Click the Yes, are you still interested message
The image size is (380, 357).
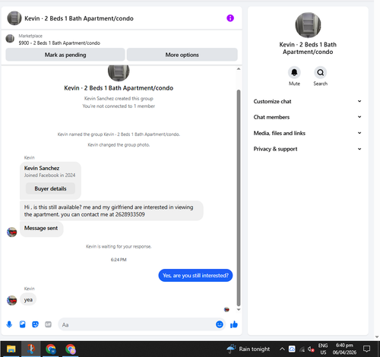pyautogui.click(x=195, y=275)
